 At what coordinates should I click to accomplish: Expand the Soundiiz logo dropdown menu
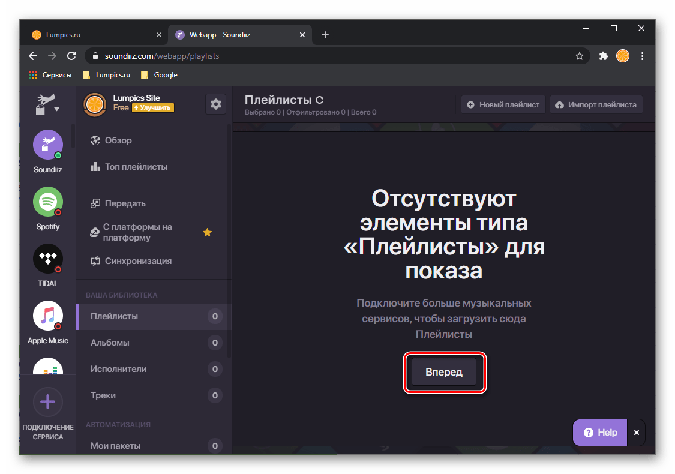pos(48,104)
